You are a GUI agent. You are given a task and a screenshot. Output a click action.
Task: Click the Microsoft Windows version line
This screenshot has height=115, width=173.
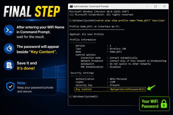pyautogui.click(x=99, y=11)
